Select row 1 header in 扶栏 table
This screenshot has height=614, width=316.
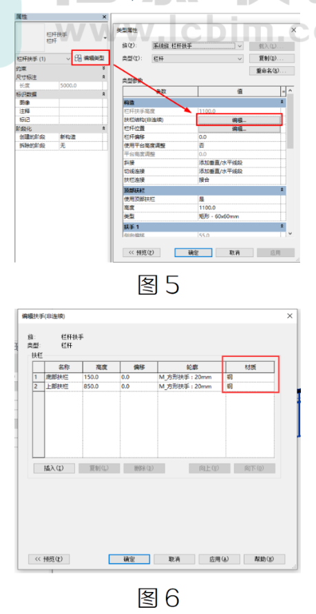[x=39, y=378]
